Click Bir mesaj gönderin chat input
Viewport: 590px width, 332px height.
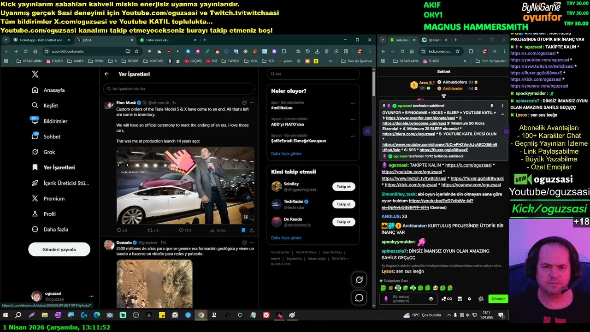coord(409,299)
